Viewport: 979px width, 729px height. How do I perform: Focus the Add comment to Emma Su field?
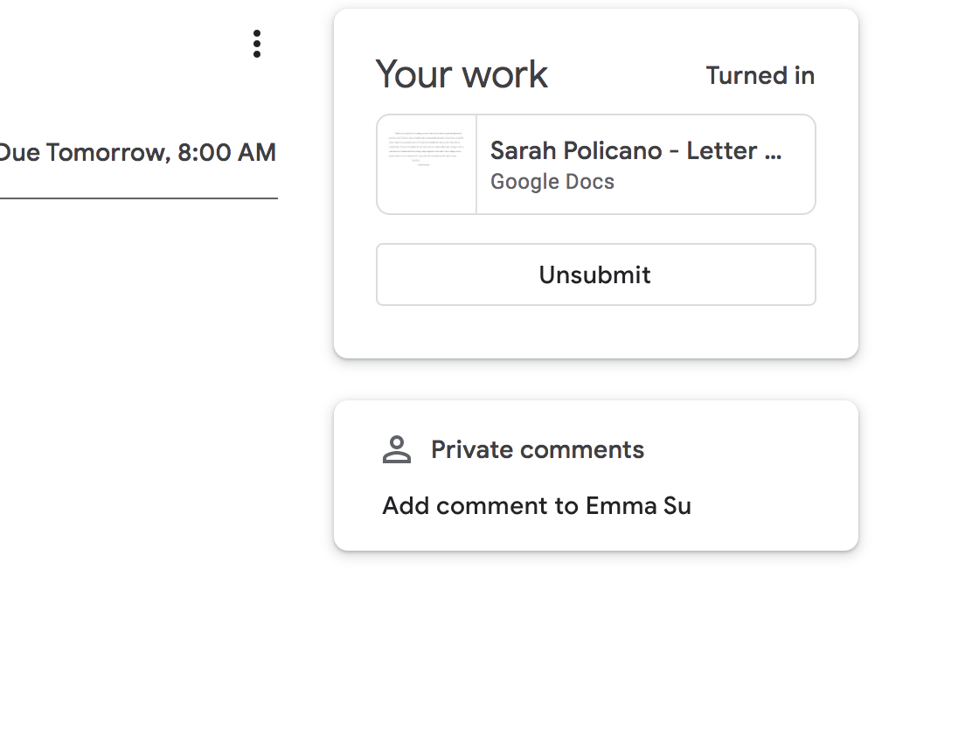537,506
